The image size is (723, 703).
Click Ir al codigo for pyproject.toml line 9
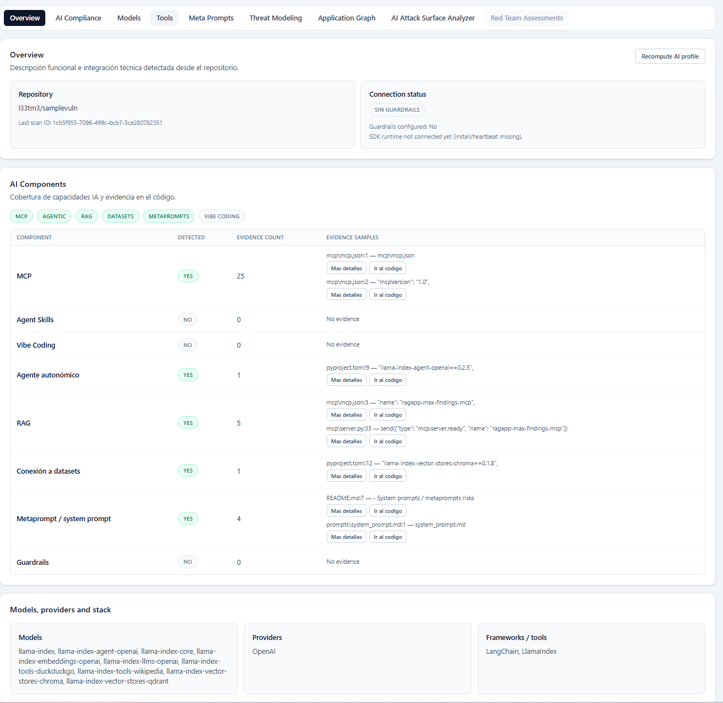point(387,380)
